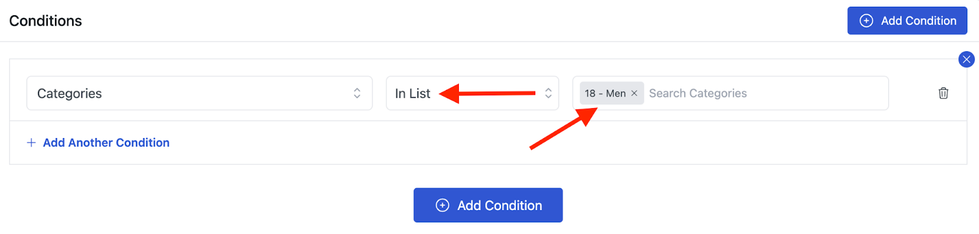Remove the "18 - Men" tag via its X
Viewport: 979px width, 234px height.
[634, 93]
